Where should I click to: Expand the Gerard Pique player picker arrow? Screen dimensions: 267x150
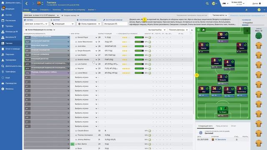[96, 37]
